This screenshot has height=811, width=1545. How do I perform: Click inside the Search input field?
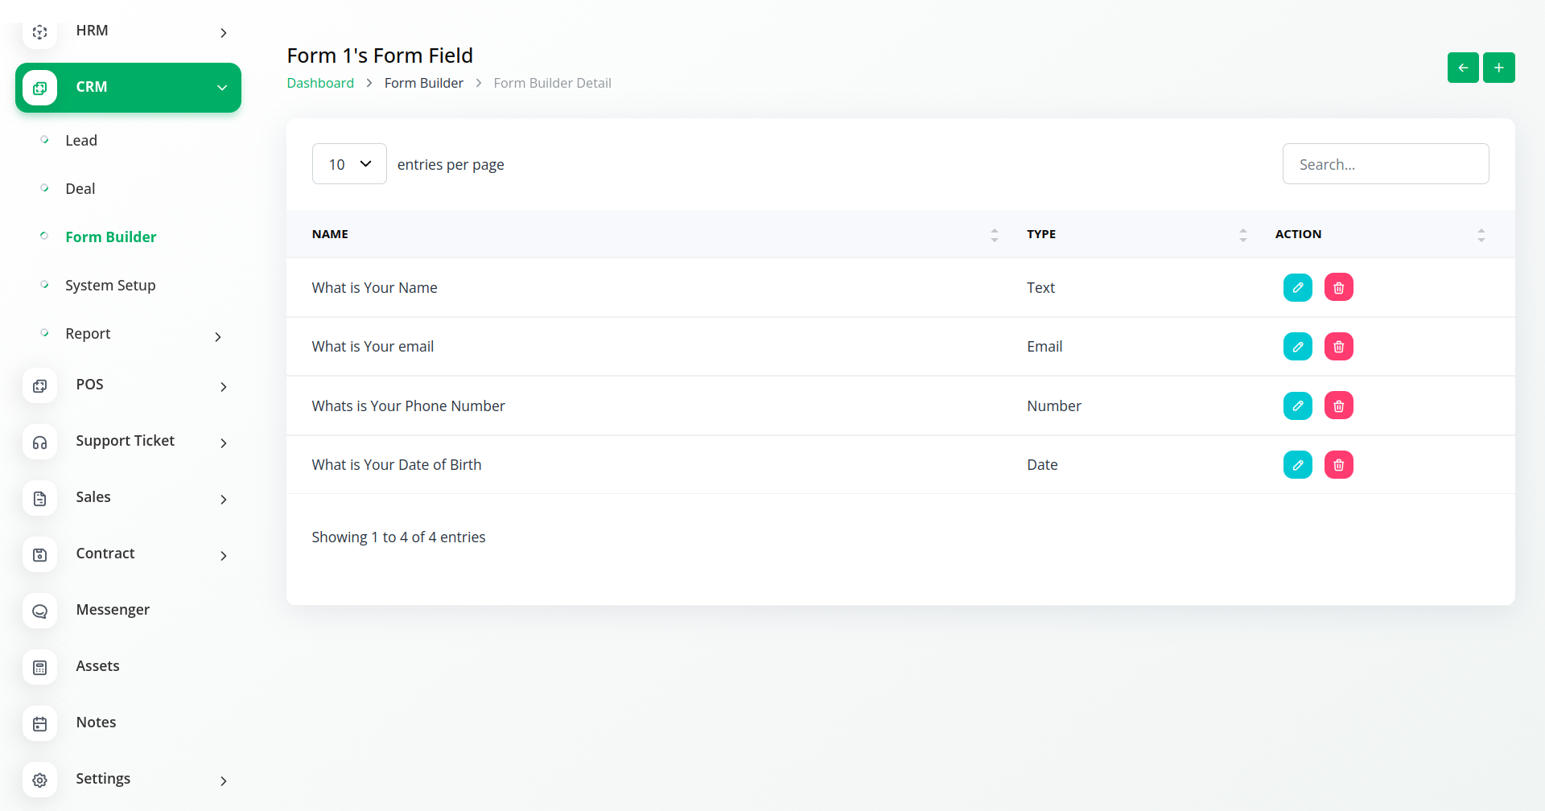(x=1385, y=164)
